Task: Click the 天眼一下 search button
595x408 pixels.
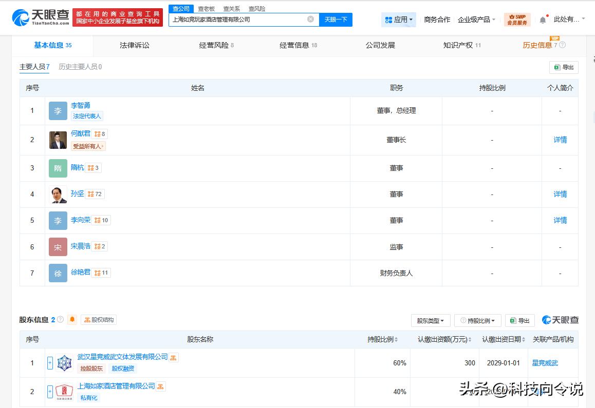Action: pos(336,20)
